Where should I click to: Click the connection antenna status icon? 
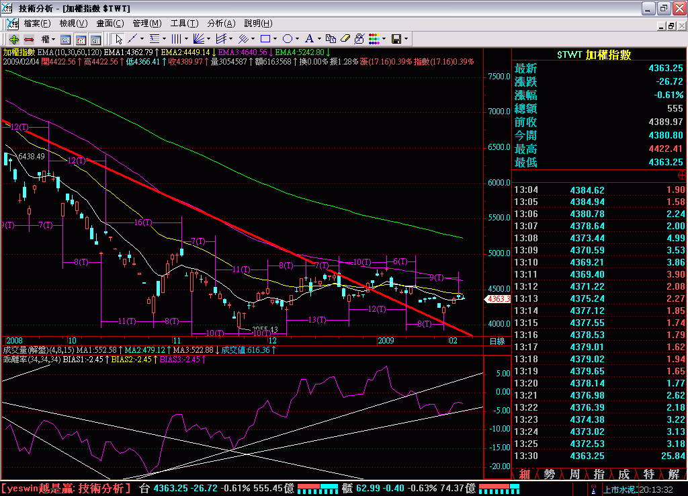coord(594,489)
